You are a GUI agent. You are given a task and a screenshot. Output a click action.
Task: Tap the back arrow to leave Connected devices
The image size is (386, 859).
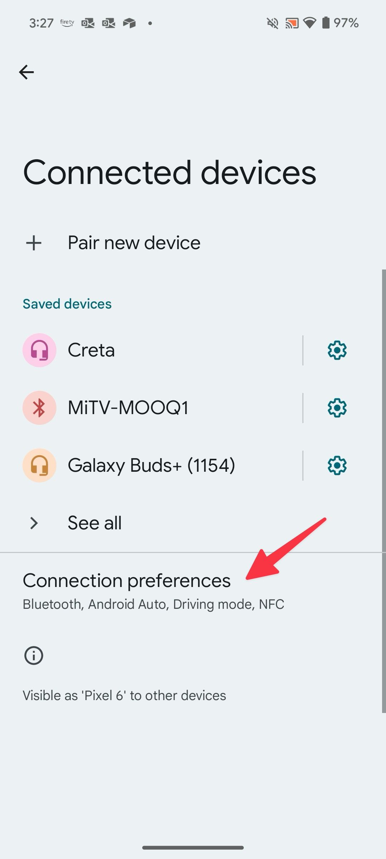[x=26, y=72]
